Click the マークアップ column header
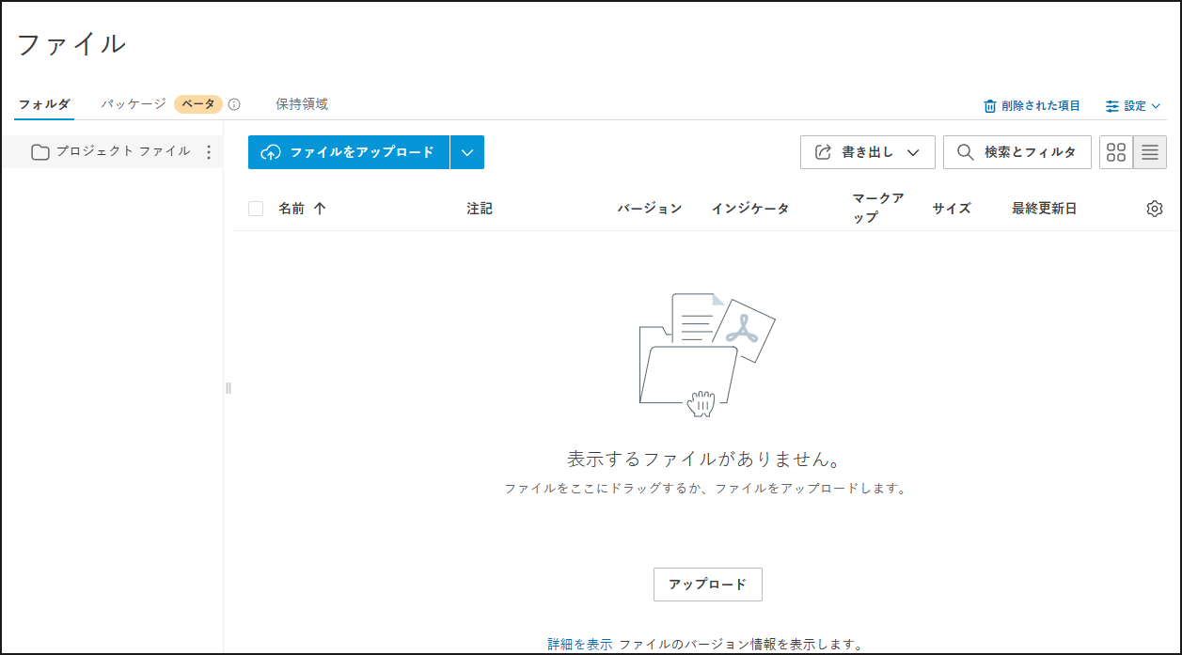The height and width of the screenshot is (655, 1182). tap(878, 208)
